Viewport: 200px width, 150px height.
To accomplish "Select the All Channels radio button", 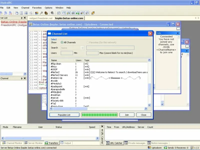I will tap(62, 42).
